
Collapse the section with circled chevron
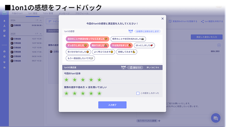click(x=219, y=45)
